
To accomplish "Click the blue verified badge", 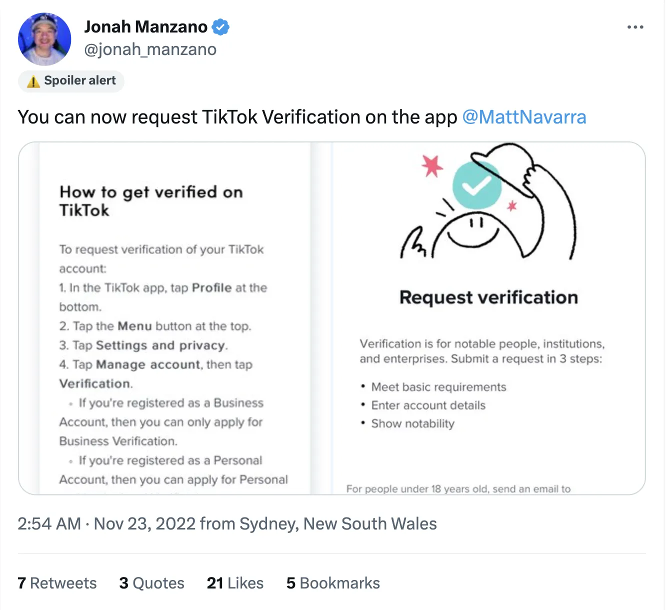I will pyautogui.click(x=220, y=26).
